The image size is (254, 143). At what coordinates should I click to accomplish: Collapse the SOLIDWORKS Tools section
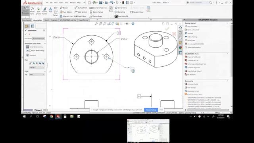point(227,54)
